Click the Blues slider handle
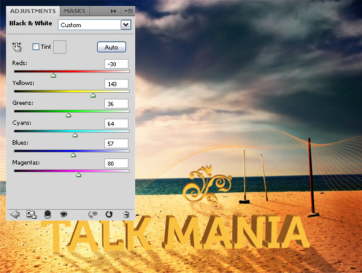The height and width of the screenshot is (273, 362). click(x=73, y=155)
